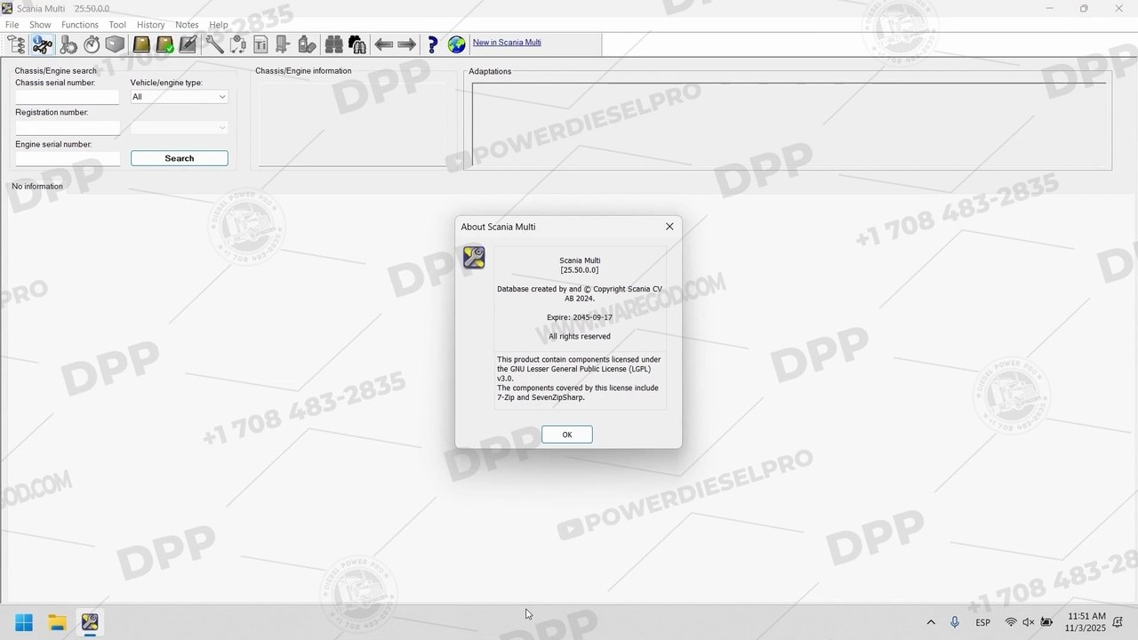The height and width of the screenshot is (640, 1138).
Task: Click the gray package box icon
Action: point(115,44)
